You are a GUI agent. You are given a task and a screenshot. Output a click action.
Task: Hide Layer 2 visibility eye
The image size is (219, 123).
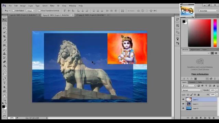(183, 99)
